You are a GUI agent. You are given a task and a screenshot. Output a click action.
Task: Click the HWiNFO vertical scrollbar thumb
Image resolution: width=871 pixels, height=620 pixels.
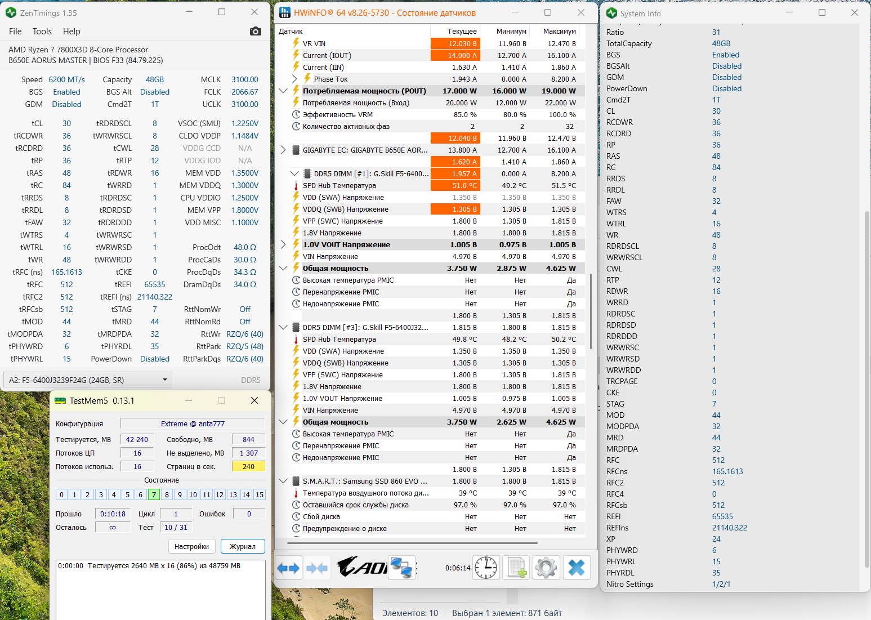[x=591, y=311]
